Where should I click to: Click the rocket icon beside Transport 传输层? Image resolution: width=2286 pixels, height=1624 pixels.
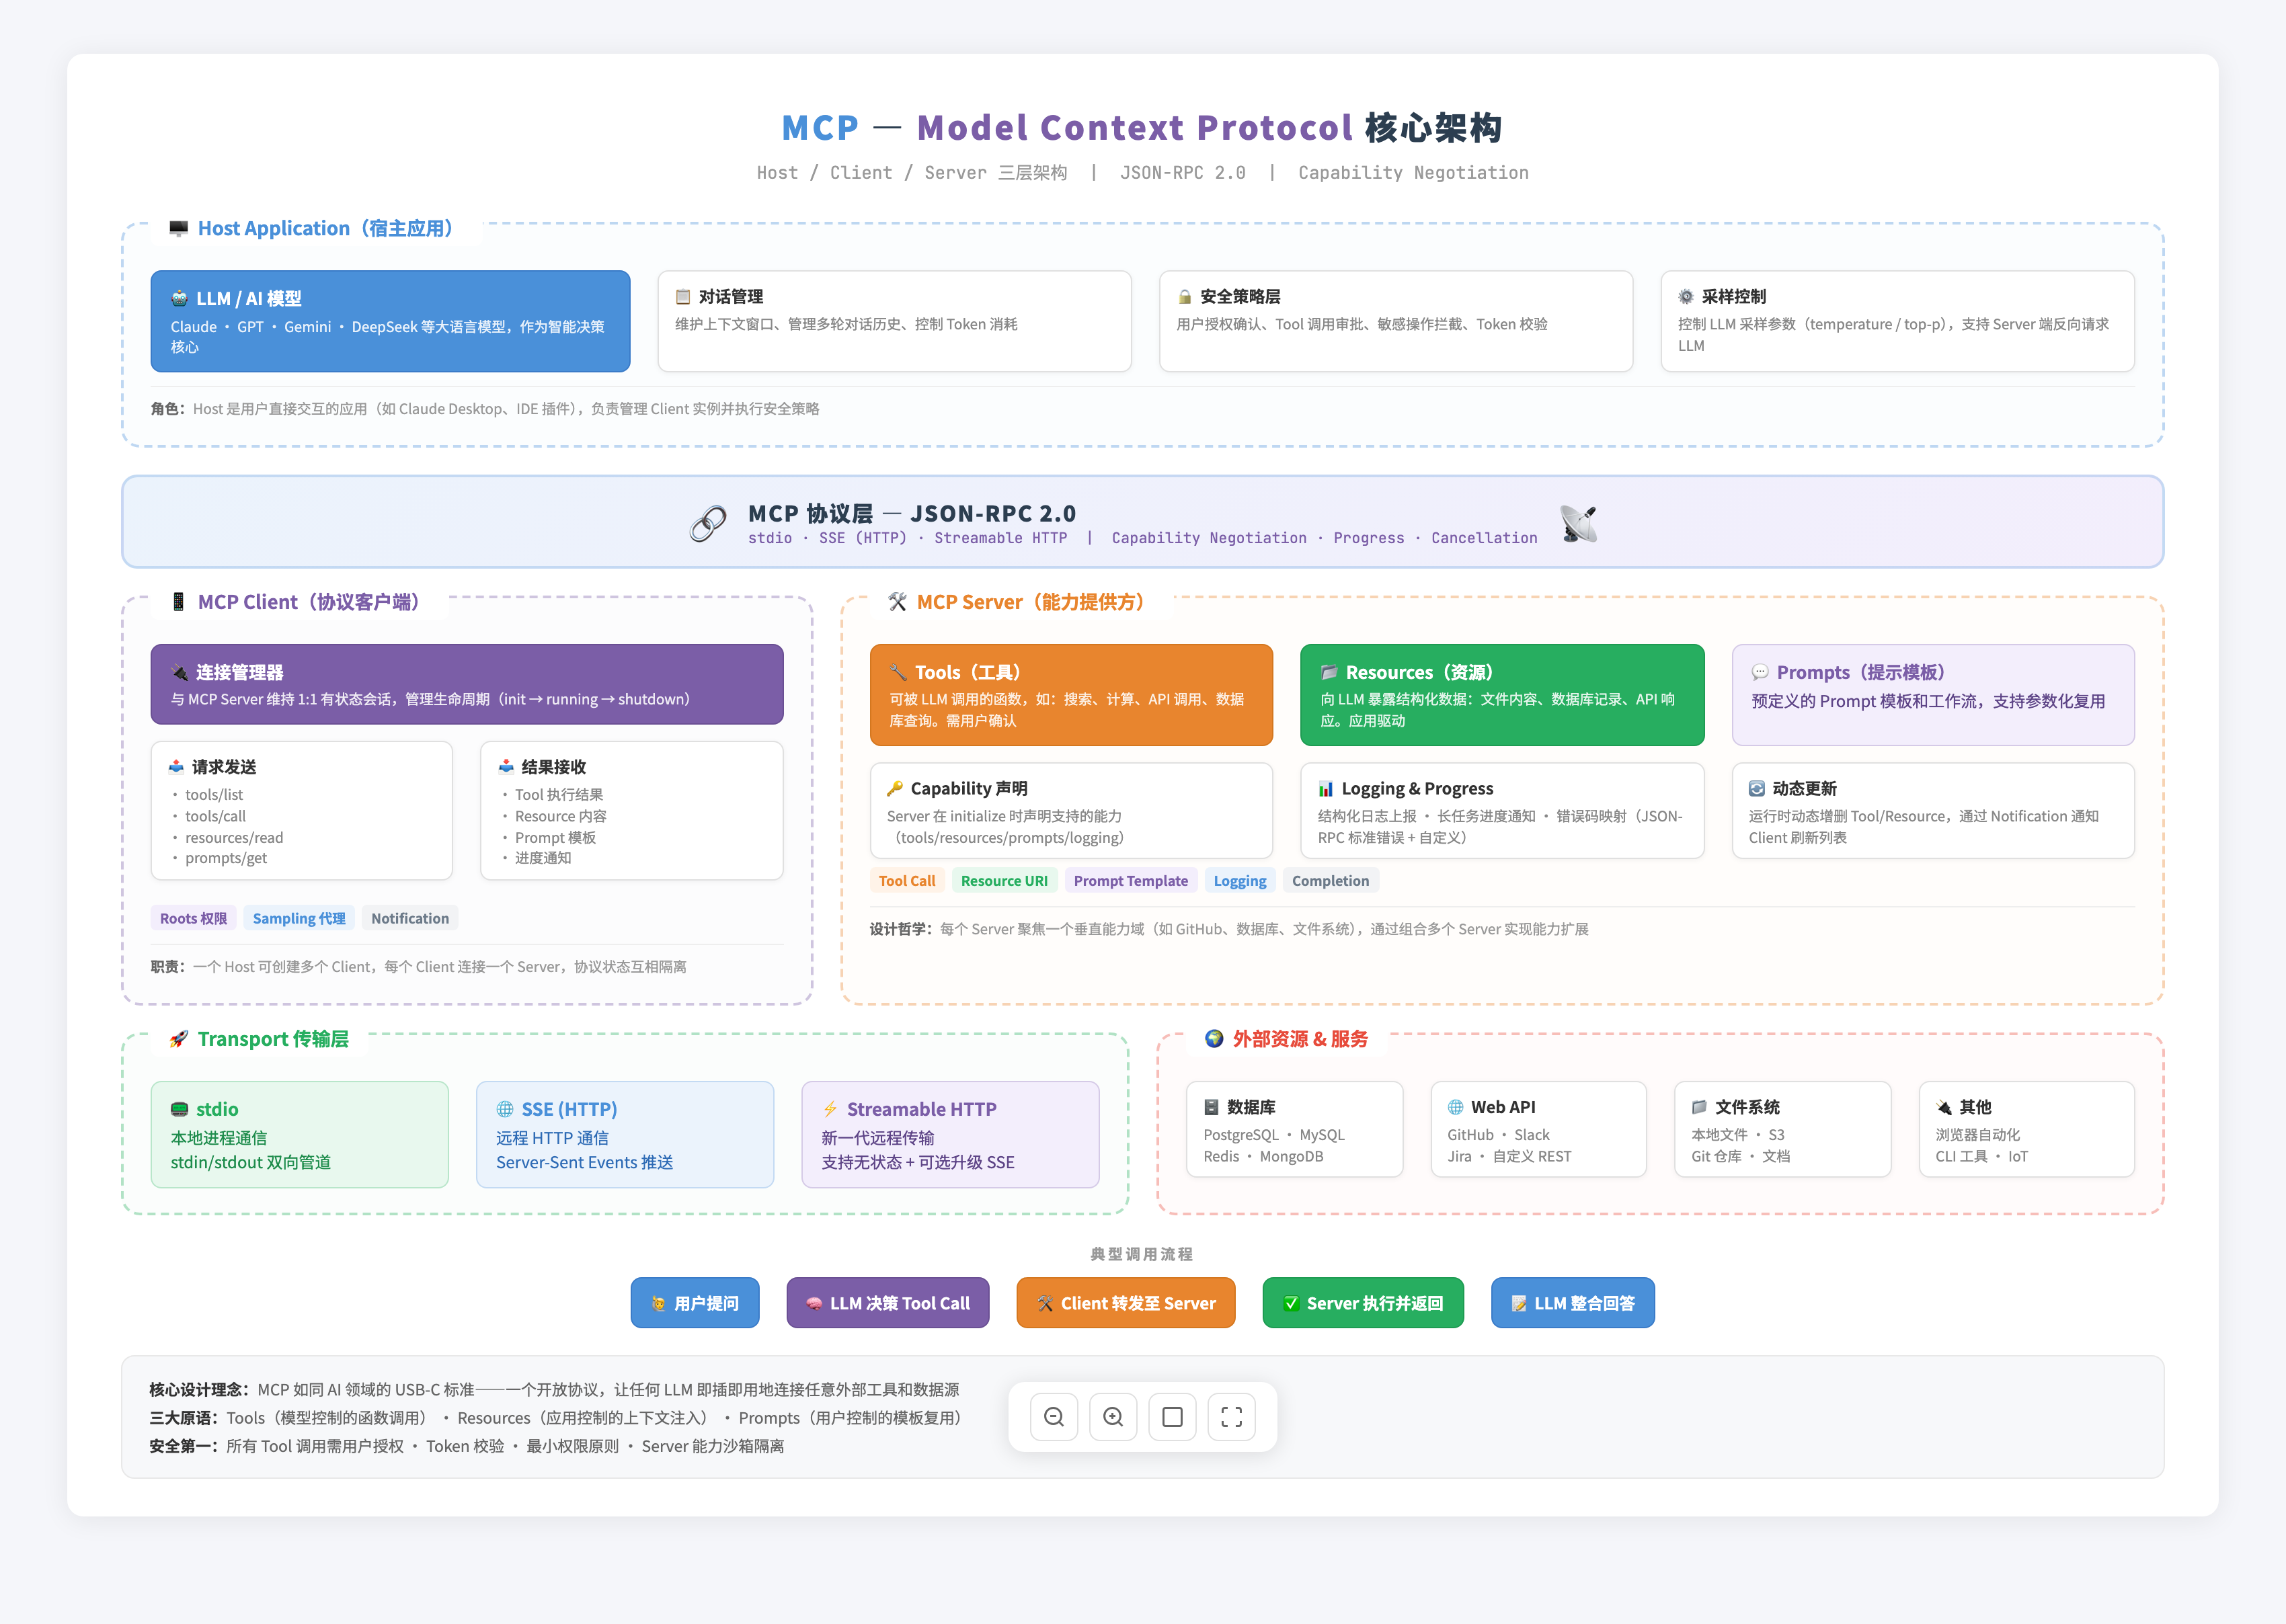[177, 1039]
